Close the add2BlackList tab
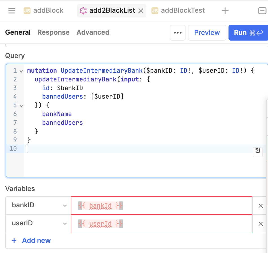The width and height of the screenshot is (268, 253). coord(141,11)
